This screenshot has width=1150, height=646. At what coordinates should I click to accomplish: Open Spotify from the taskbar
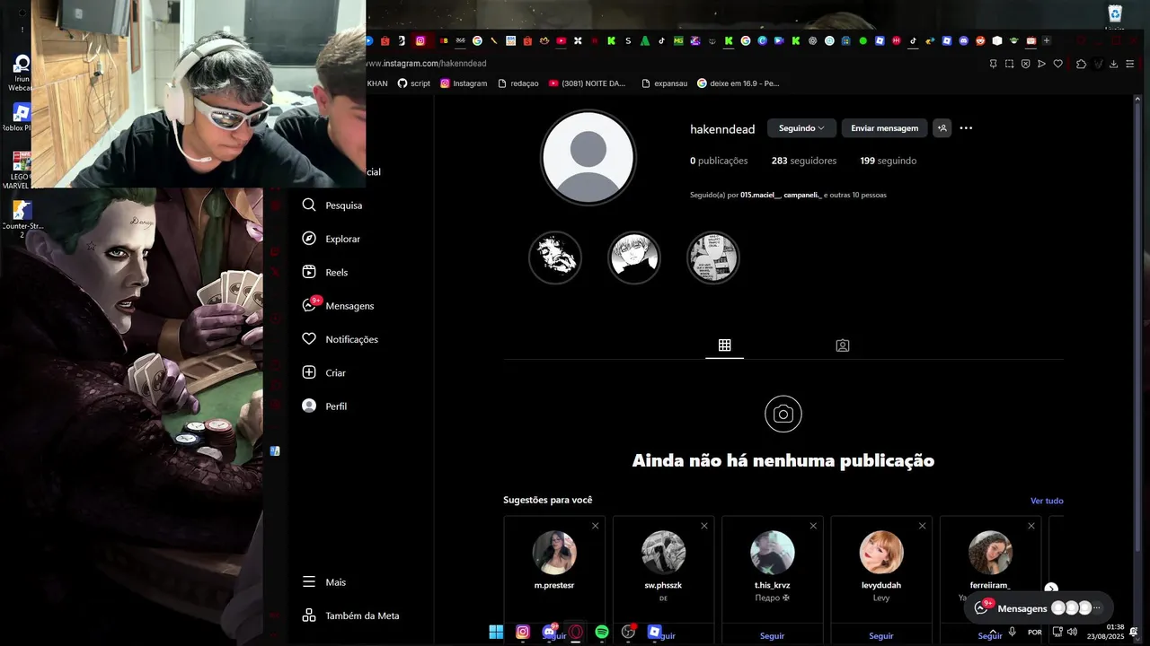pyautogui.click(x=602, y=632)
